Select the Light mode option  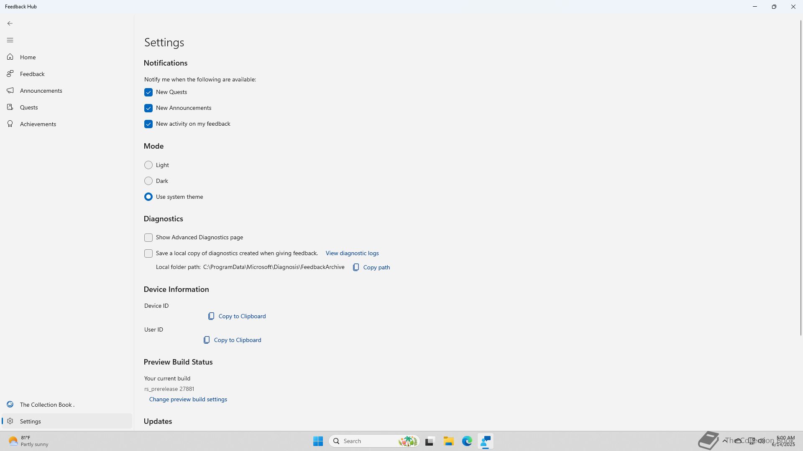(x=148, y=165)
